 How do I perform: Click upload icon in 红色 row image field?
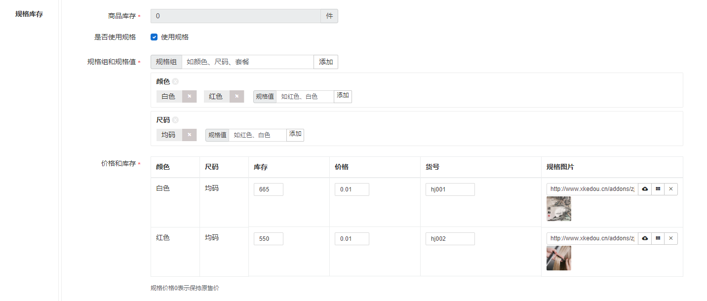(x=644, y=238)
